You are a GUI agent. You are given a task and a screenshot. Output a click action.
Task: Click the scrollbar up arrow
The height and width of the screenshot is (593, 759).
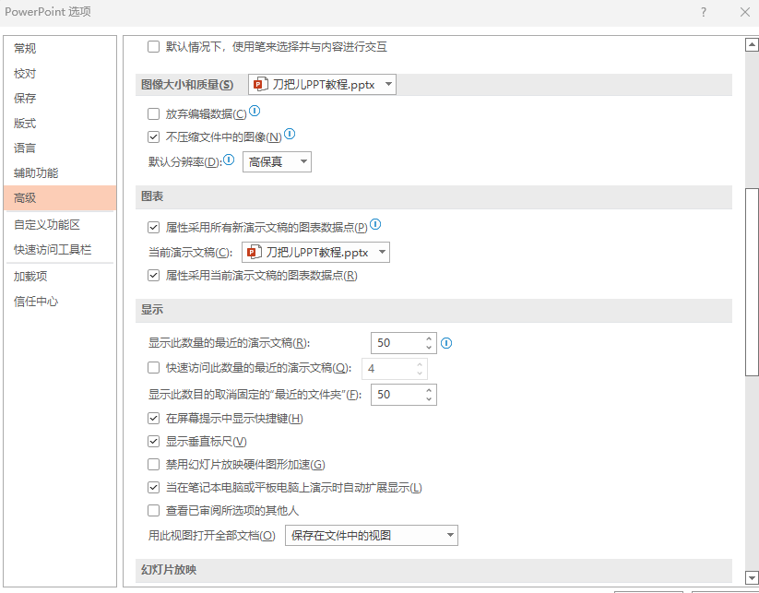pyautogui.click(x=752, y=45)
